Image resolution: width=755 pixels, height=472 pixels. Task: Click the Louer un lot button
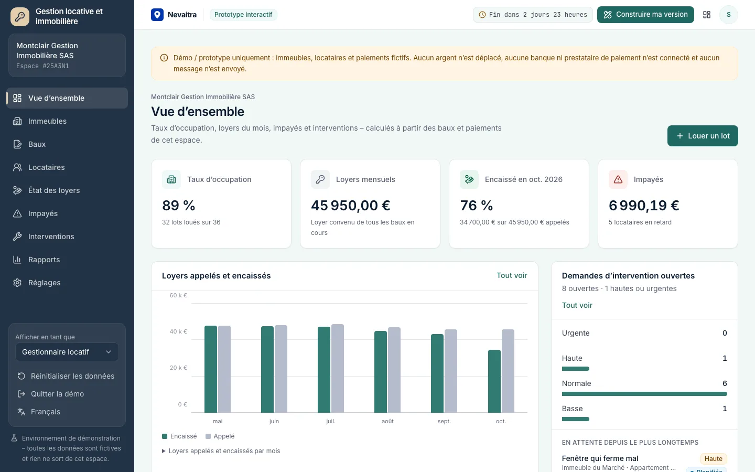coord(703,136)
